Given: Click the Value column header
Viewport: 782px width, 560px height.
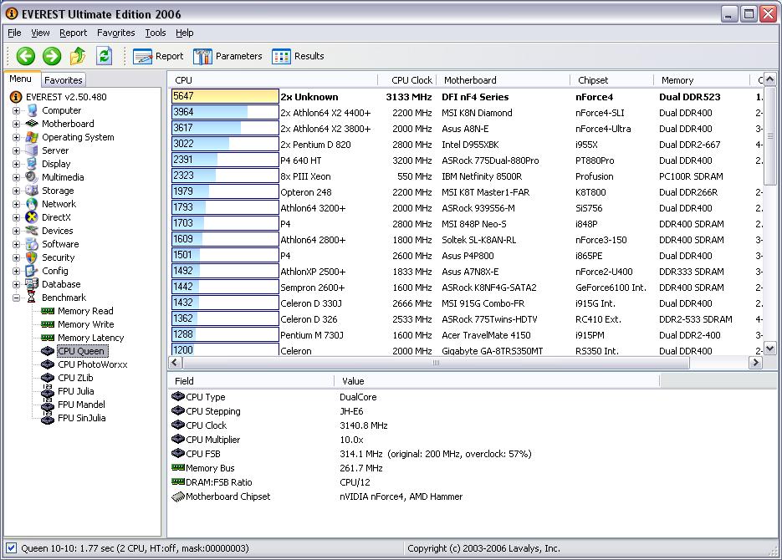Looking at the screenshot, I should click(497, 381).
